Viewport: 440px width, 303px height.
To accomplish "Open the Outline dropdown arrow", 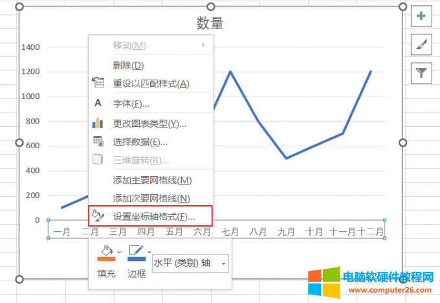I will pos(149,252).
